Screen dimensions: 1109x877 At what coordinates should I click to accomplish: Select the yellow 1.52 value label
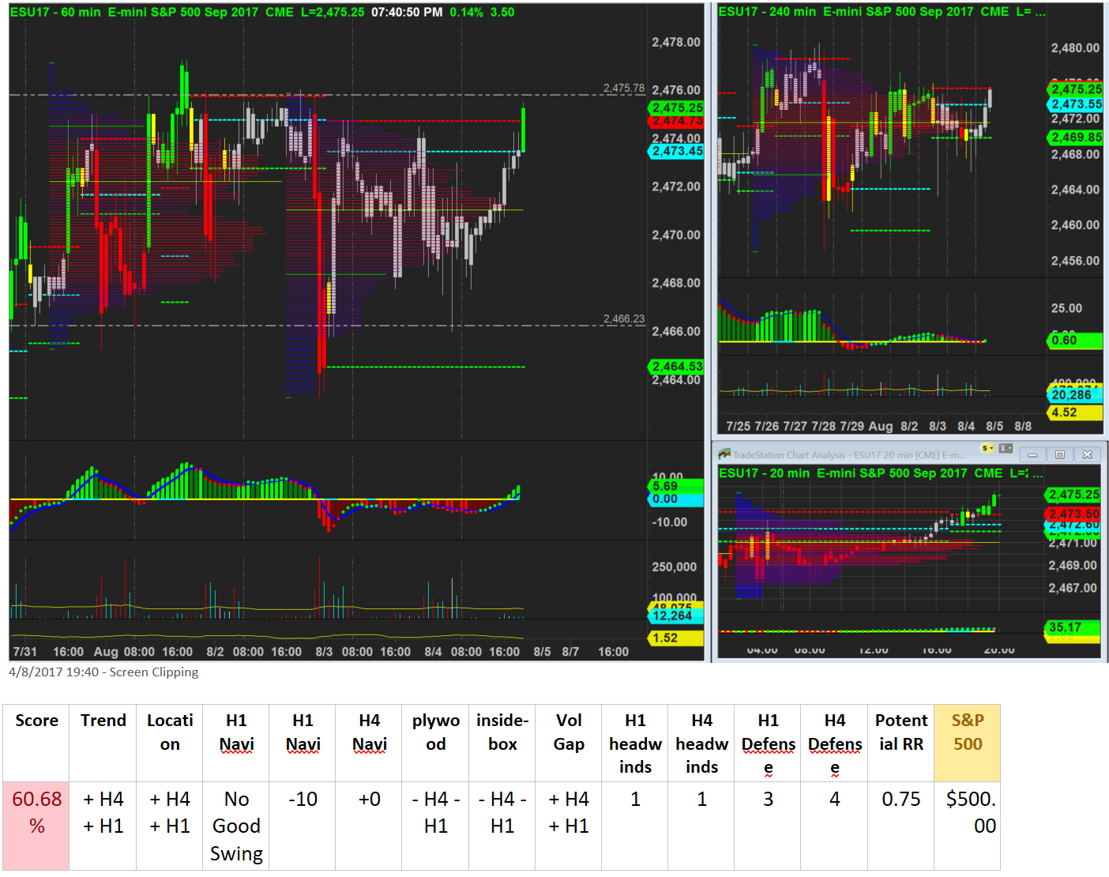[676, 638]
